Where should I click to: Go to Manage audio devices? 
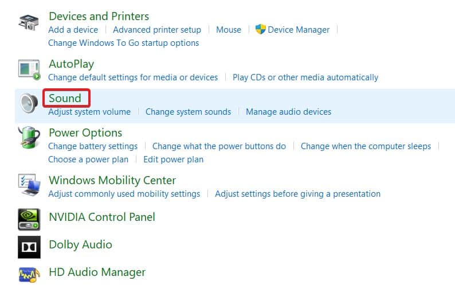point(288,112)
